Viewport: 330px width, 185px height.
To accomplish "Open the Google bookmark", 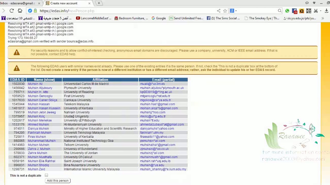I will pyautogui.click(x=159, y=18).
